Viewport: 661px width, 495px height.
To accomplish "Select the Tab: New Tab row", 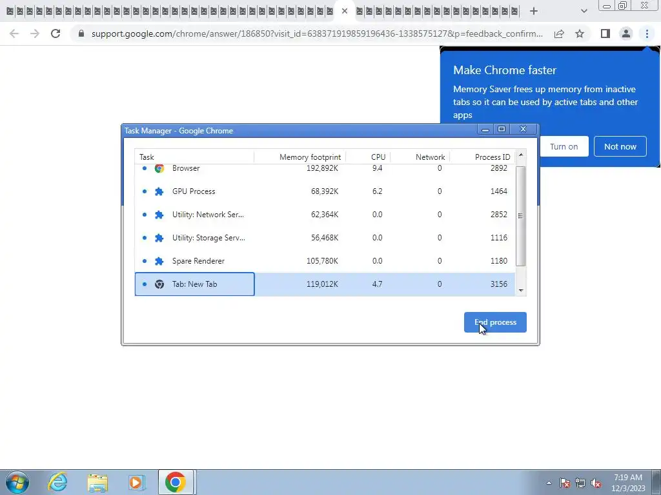I will click(325, 284).
